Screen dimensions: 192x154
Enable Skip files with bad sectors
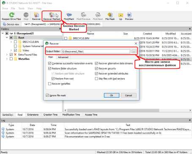coord(96,78)
